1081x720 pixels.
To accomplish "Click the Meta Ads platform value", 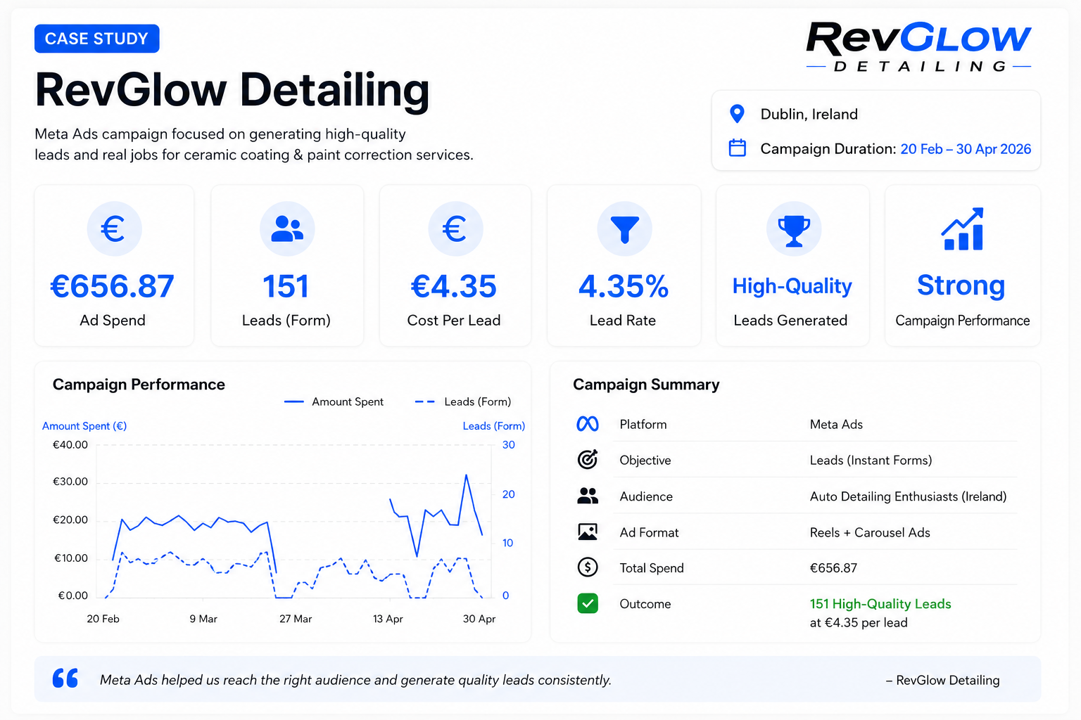I will point(836,425).
